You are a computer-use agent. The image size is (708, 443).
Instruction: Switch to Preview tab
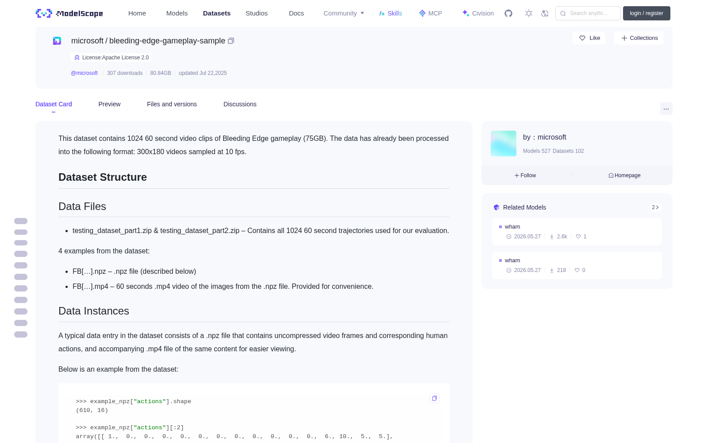pos(109,104)
